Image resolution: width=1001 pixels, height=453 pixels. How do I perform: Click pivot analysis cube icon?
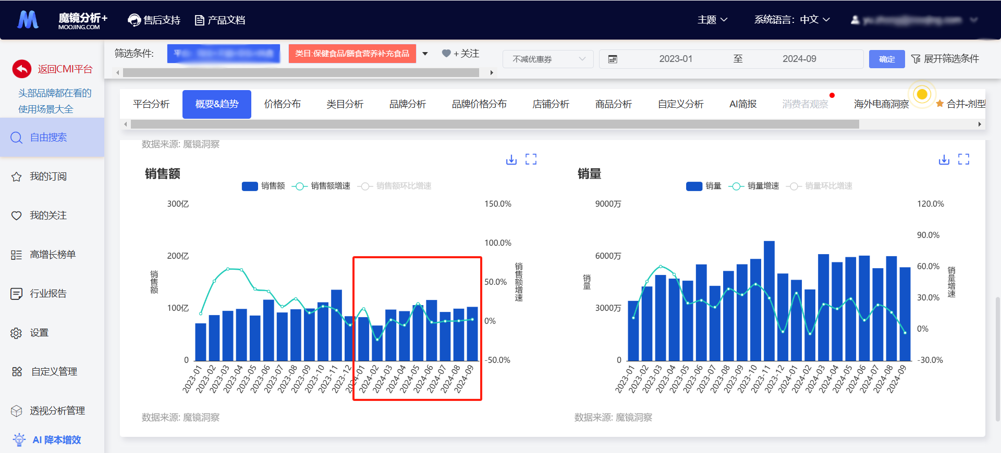[x=17, y=411]
